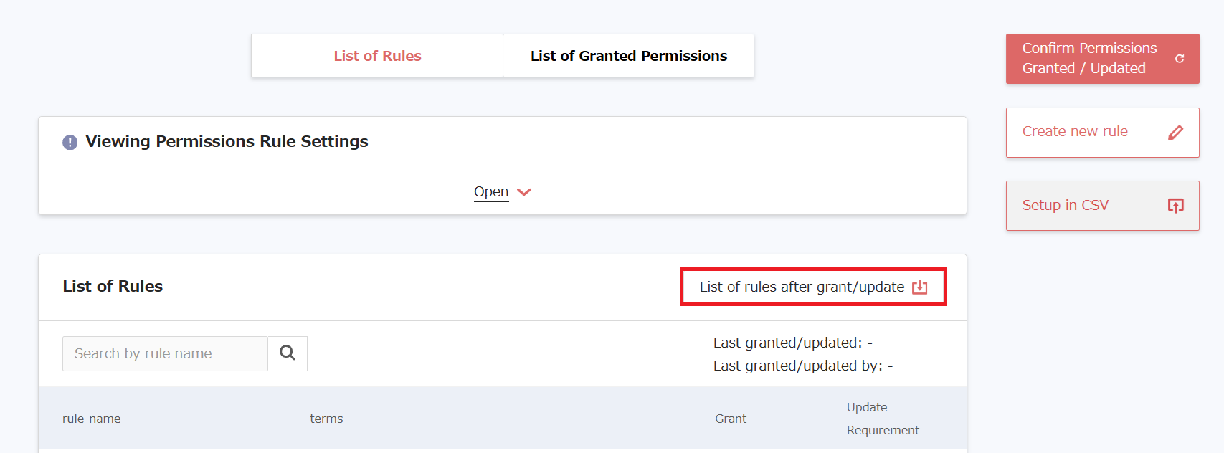Open the List of Granted Permissions tab

[628, 56]
